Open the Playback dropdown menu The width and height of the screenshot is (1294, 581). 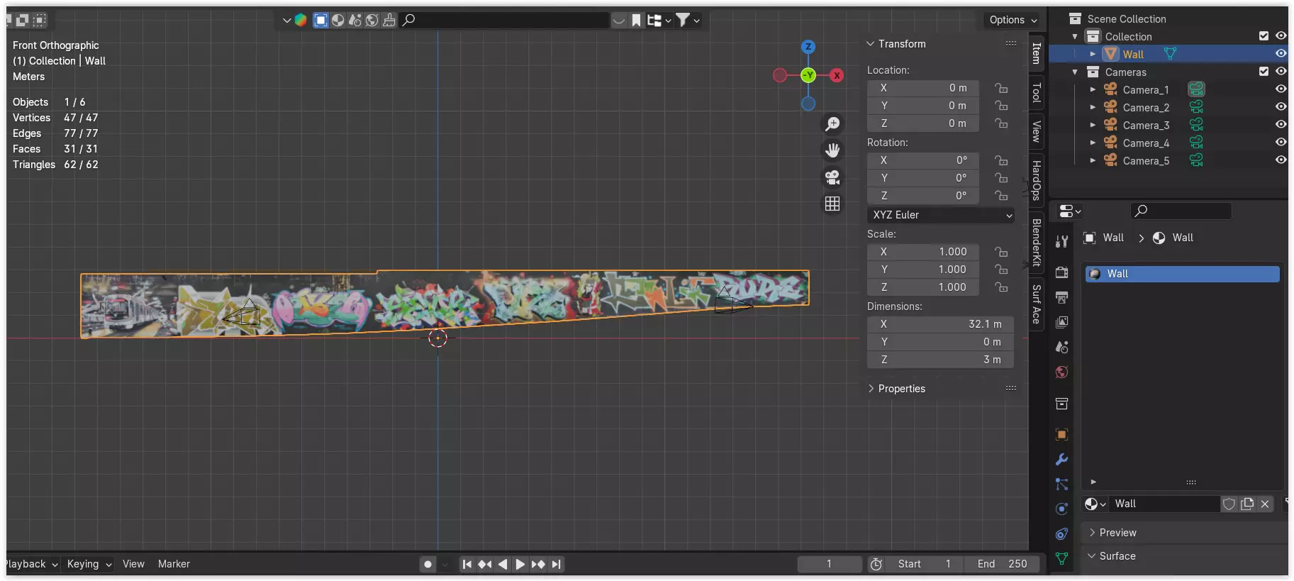(x=30, y=564)
